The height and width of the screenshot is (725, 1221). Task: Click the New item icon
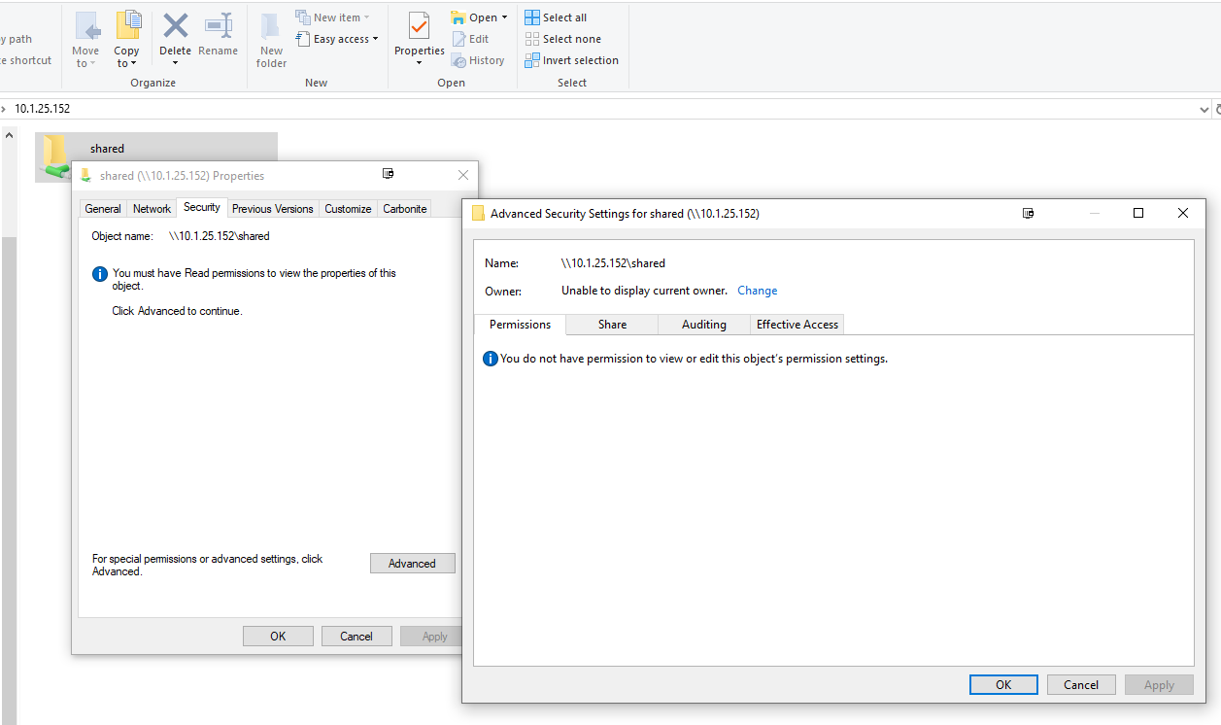tap(303, 17)
